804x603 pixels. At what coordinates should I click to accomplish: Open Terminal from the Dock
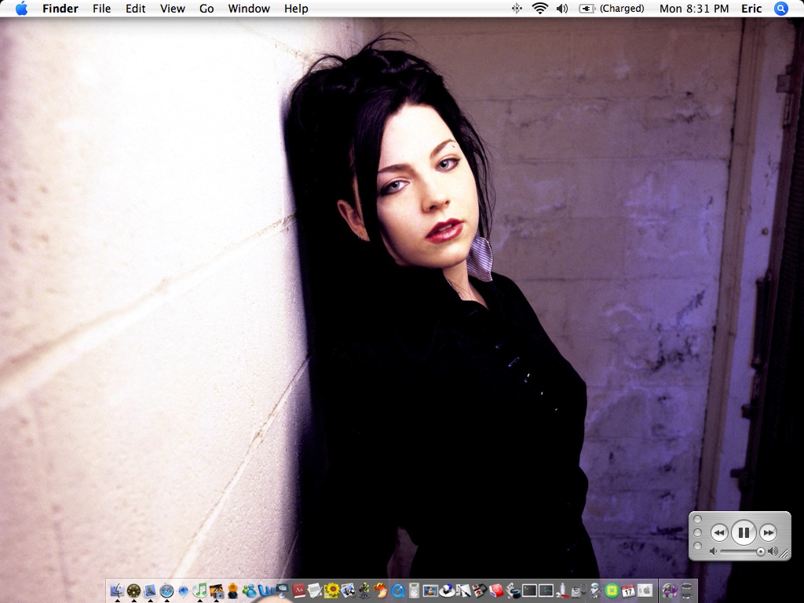click(530, 590)
